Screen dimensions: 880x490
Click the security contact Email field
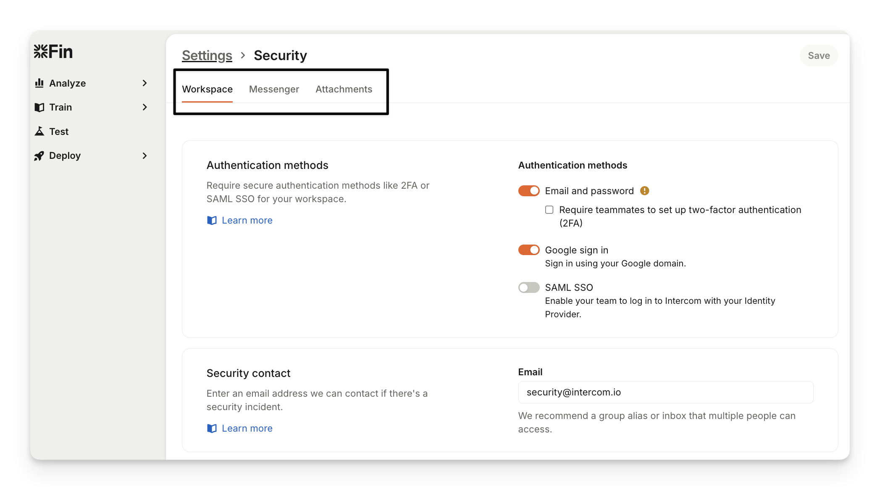point(665,392)
